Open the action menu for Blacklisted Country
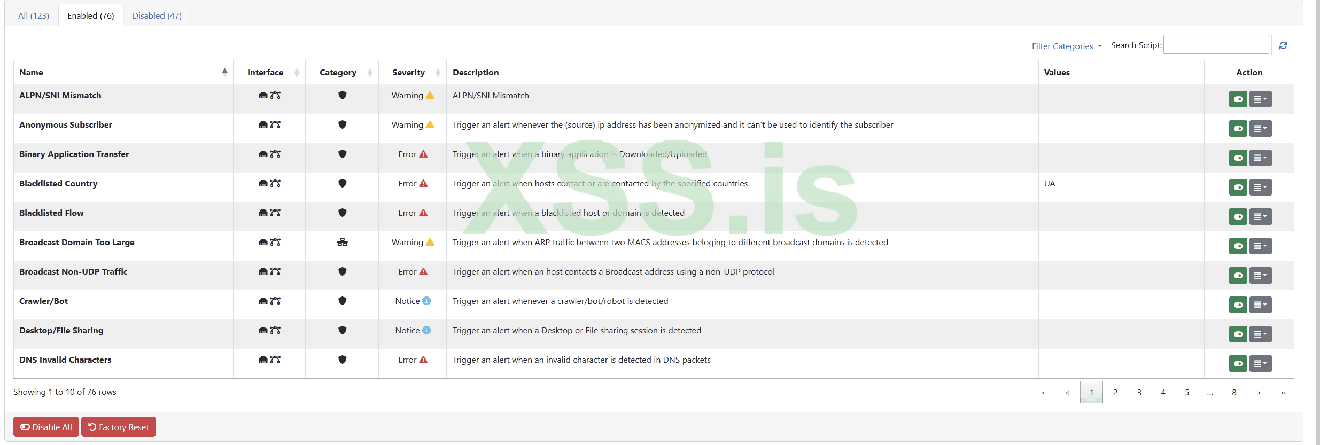 pyautogui.click(x=1260, y=188)
